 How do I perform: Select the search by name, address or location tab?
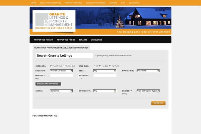click(61, 48)
